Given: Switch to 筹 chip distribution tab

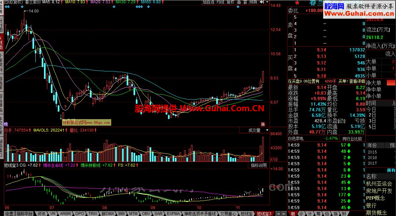Looking at the screenshot, I should (x=318, y=214).
